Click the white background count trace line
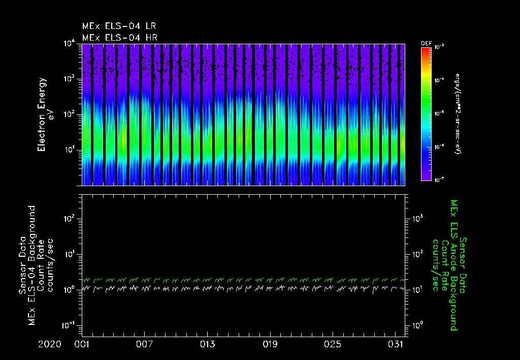The width and height of the screenshot is (520, 360). (x=243, y=289)
